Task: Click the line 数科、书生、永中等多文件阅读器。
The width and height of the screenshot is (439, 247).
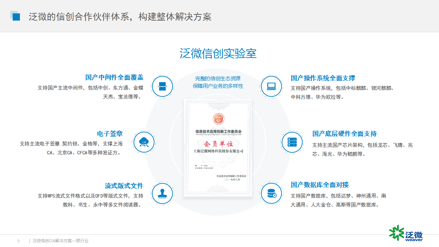Action: (103, 205)
